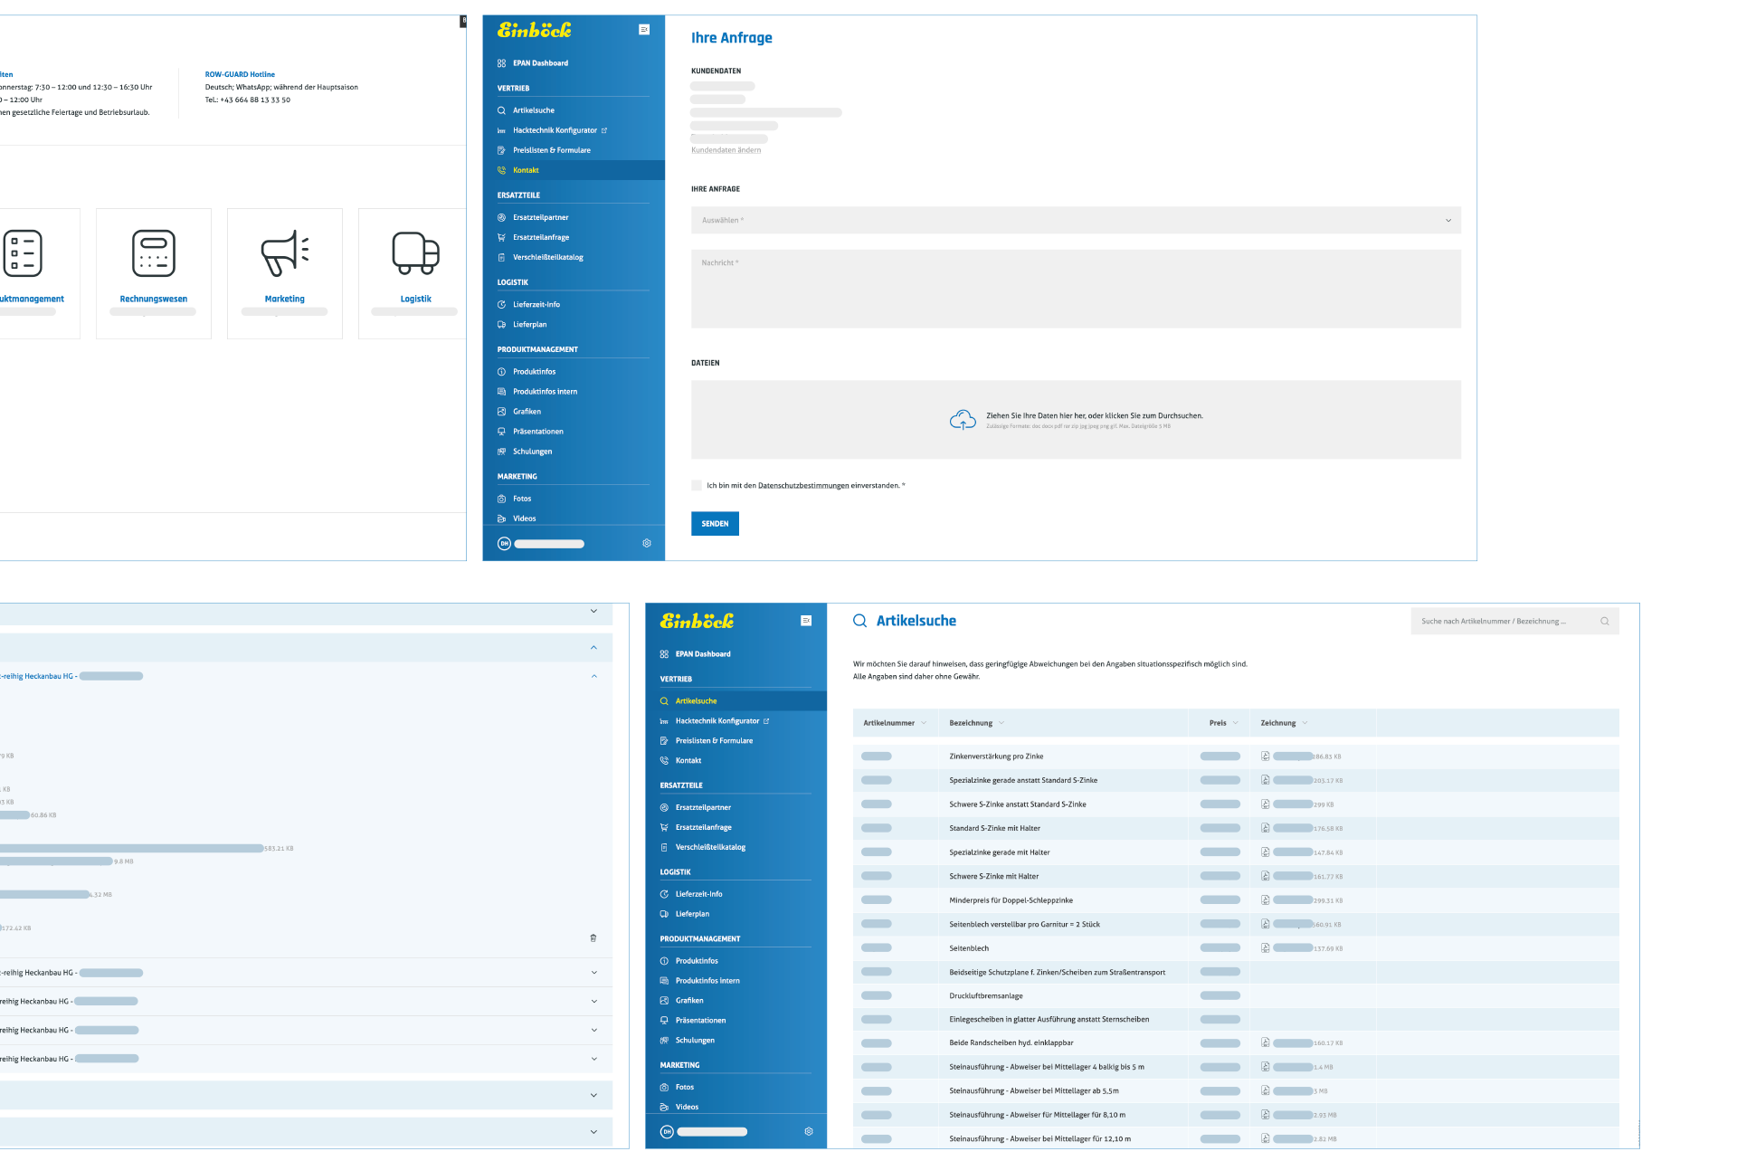Open settings gear in Artikelsuche sidebar

(809, 1132)
